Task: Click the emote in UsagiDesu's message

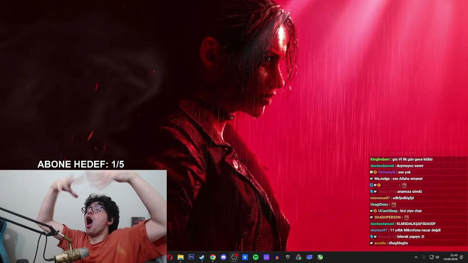Action: pos(394,205)
